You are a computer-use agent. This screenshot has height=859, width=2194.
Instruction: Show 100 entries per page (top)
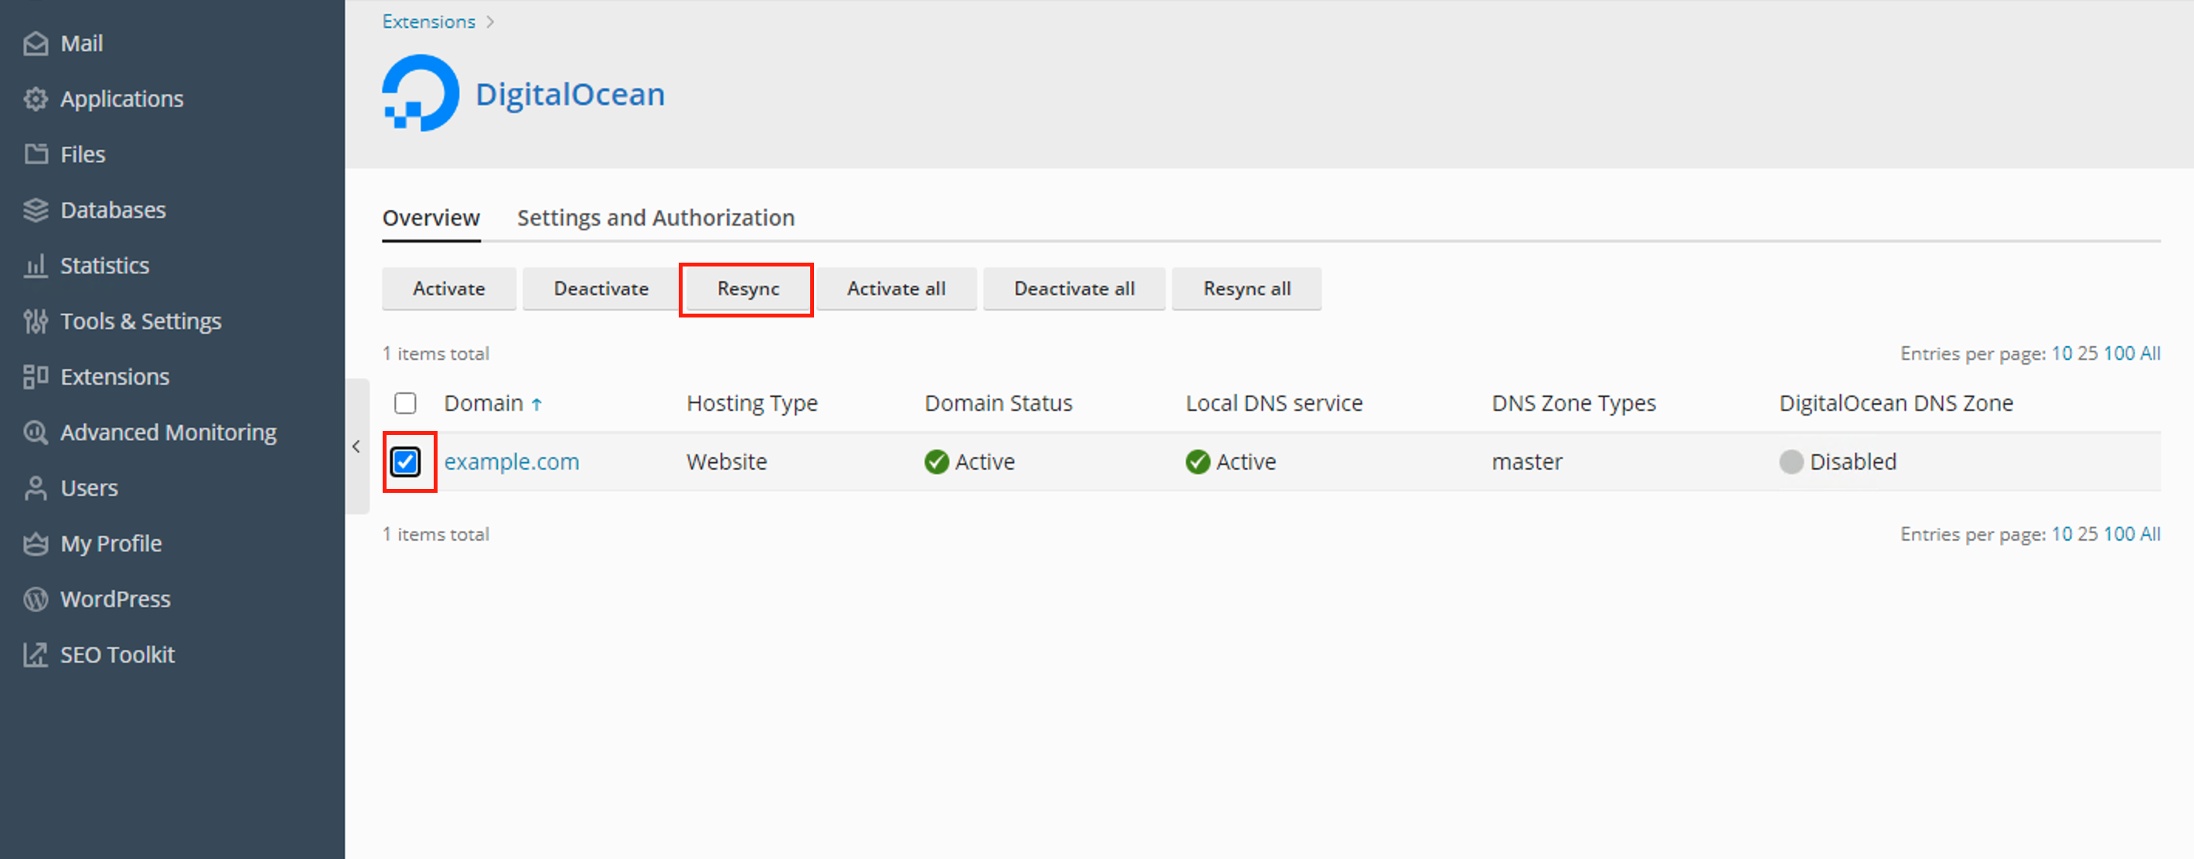click(x=2118, y=353)
